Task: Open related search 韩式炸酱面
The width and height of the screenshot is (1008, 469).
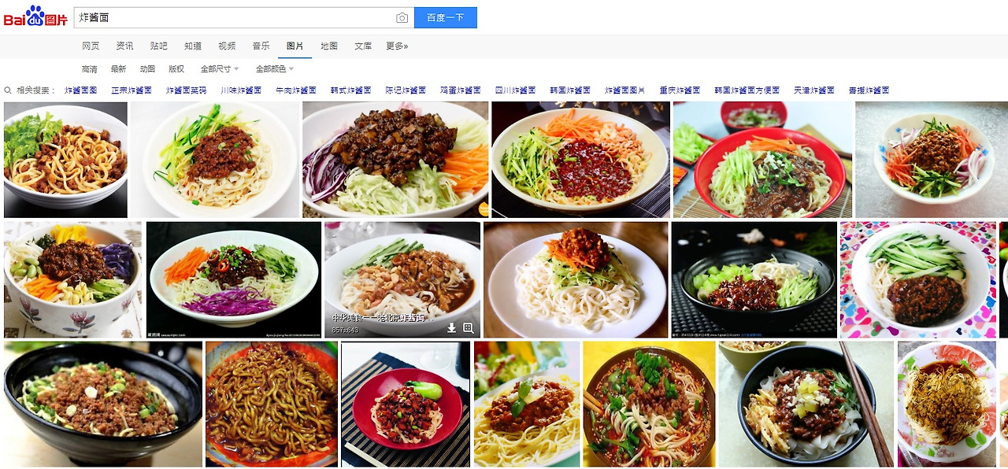Action: pos(350,90)
